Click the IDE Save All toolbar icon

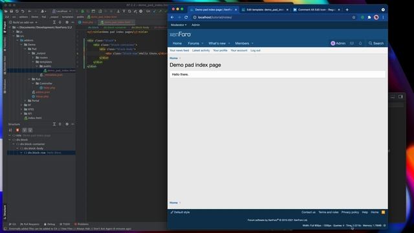tap(12, 12)
